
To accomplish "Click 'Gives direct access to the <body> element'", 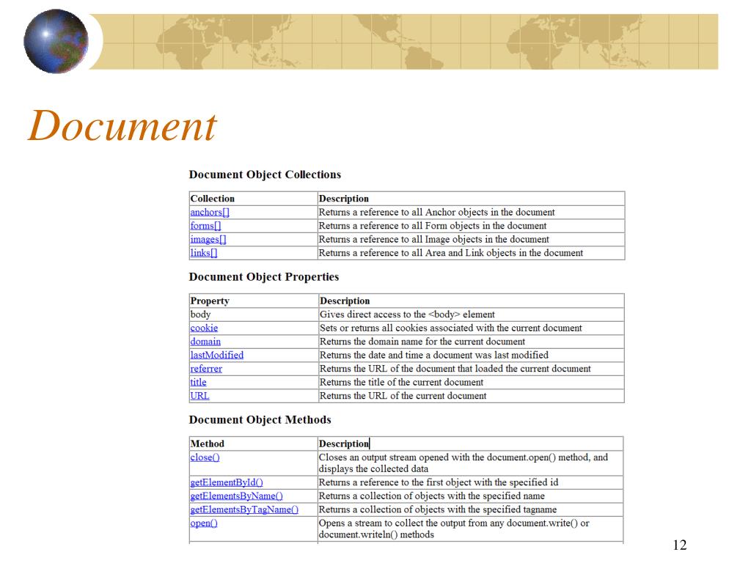I will [407, 314].
